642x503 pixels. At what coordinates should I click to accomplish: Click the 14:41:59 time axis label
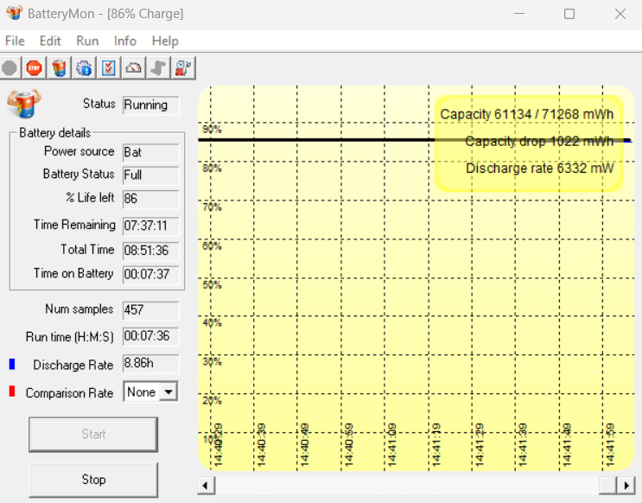coord(610,445)
